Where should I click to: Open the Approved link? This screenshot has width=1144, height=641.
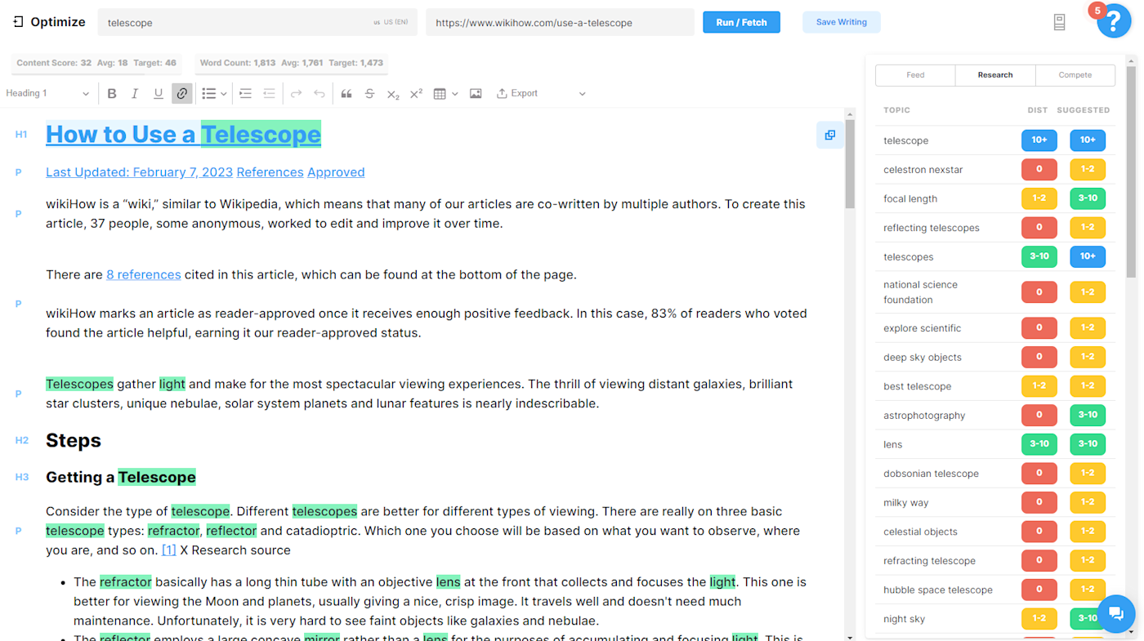[336, 172]
